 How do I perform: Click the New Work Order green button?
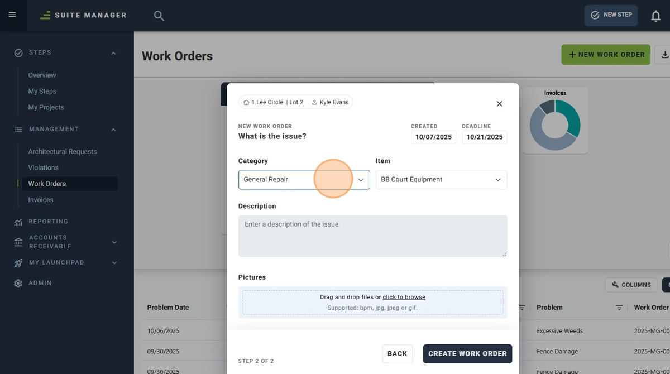[x=606, y=55]
